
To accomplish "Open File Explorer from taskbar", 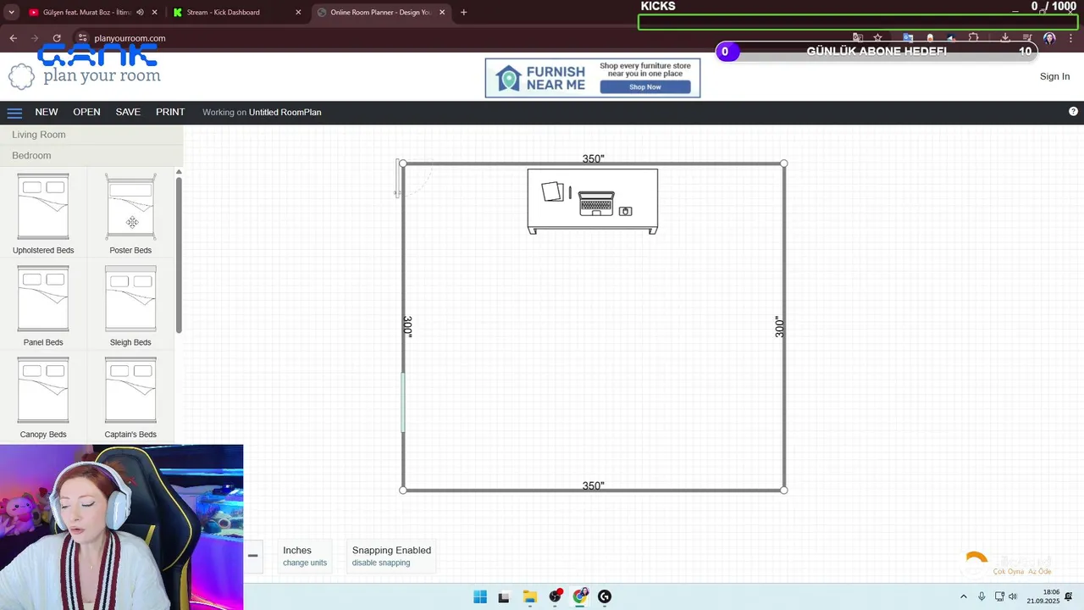I will click(530, 596).
